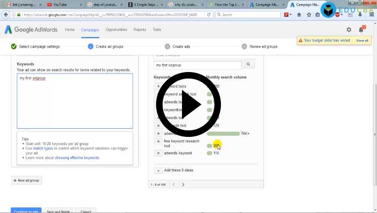Open the AdWords settings gear
The height and width of the screenshot is (213, 377).
click(349, 30)
